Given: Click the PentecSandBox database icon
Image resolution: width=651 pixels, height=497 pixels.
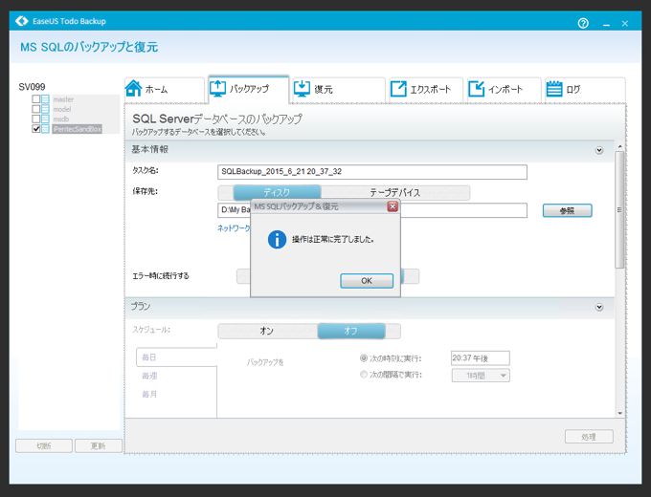Looking at the screenshot, I should point(45,129).
